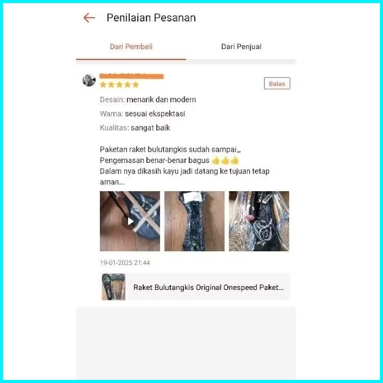Click the fourth rating star

click(x=127, y=85)
